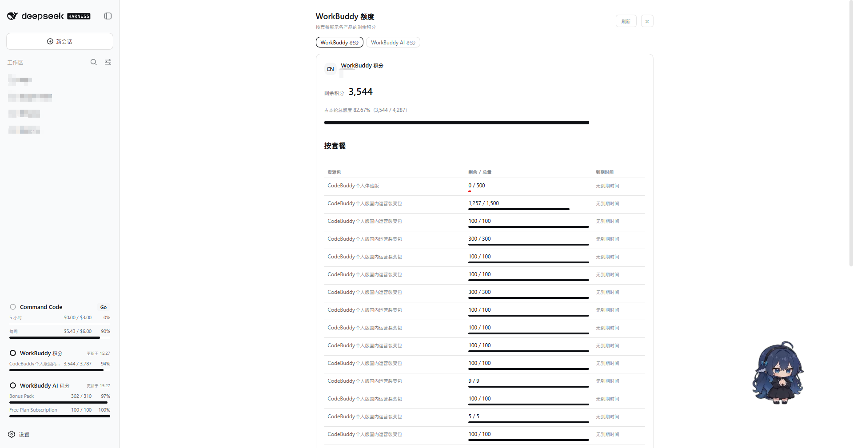The width and height of the screenshot is (853, 448).
Task: Click the 资源包 column header
Action: click(x=334, y=172)
